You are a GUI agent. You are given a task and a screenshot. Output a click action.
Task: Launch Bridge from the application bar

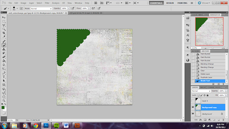96,3
